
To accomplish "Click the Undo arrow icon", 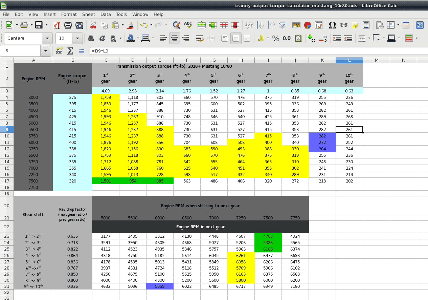I will (x=144, y=25).
